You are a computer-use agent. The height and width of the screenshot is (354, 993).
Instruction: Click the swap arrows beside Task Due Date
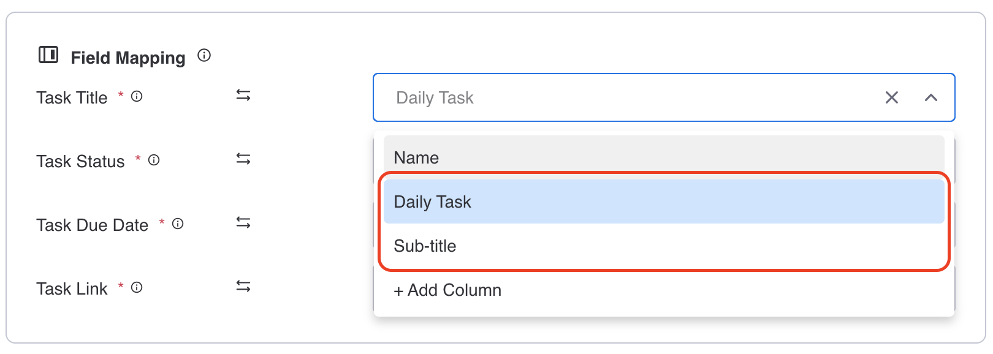point(243,223)
